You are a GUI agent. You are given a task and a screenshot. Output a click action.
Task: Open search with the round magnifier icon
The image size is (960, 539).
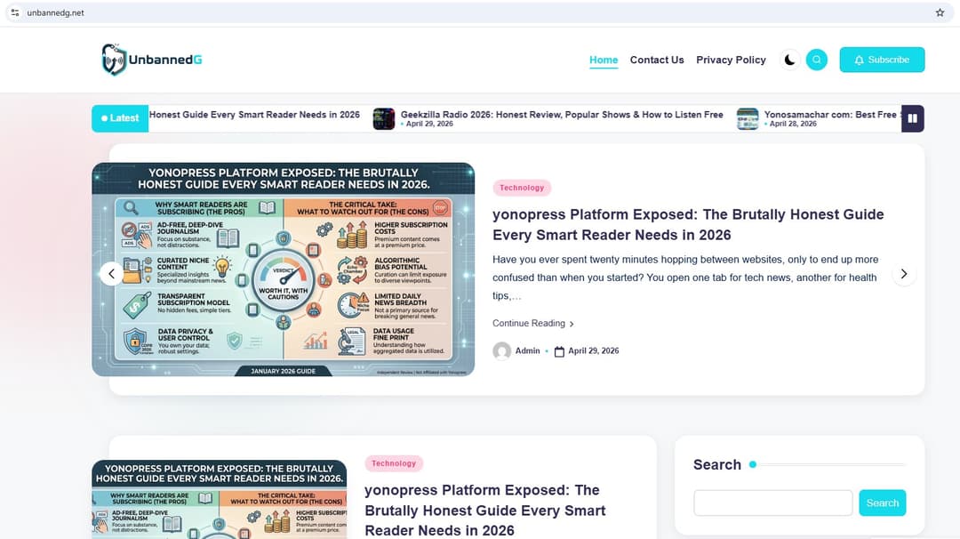point(817,60)
